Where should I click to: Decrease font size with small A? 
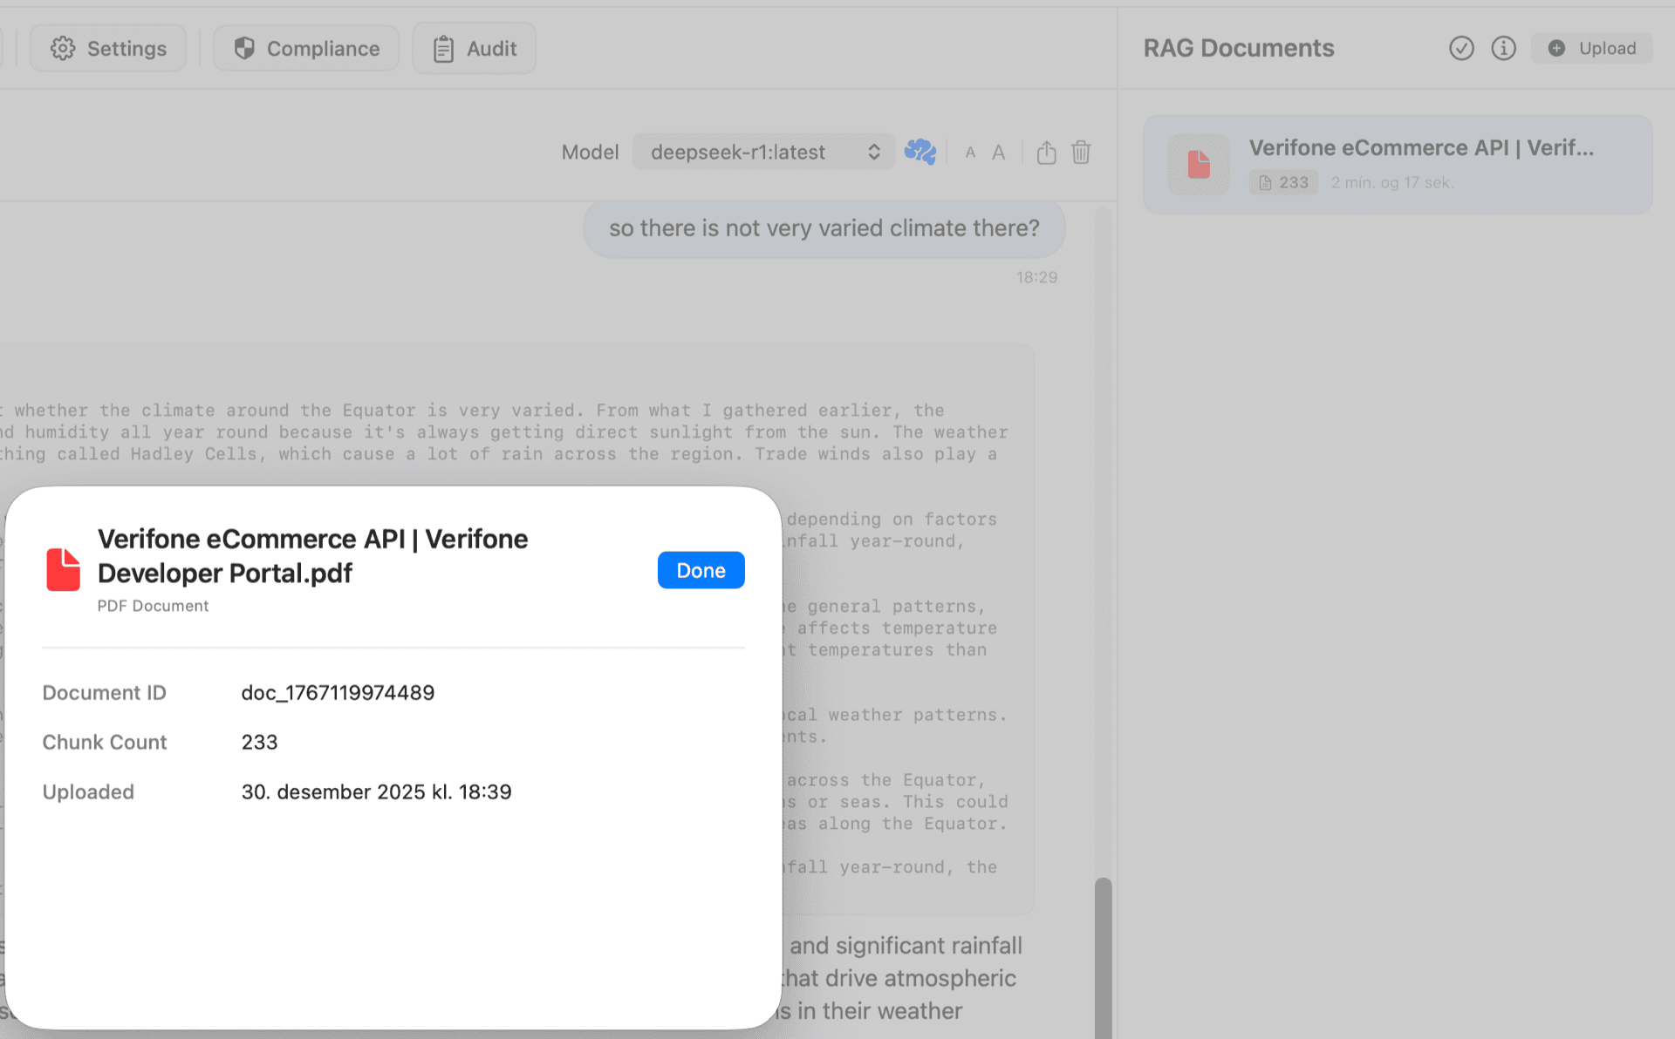tap(970, 153)
